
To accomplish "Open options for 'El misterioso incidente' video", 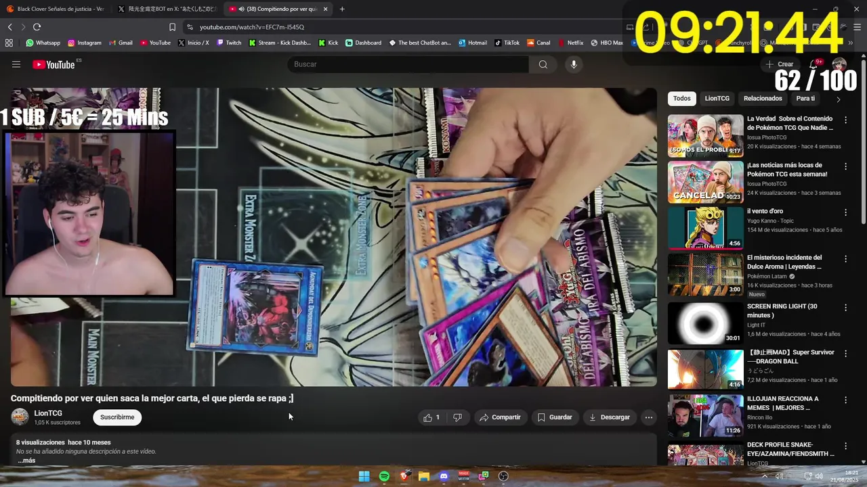I will (845, 258).
